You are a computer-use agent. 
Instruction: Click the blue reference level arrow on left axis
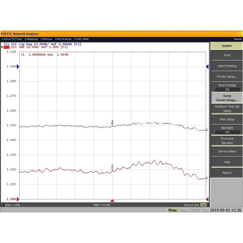click(18, 66)
